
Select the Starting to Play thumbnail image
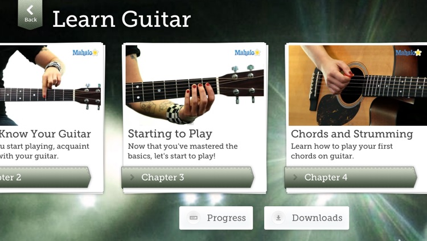(195, 85)
